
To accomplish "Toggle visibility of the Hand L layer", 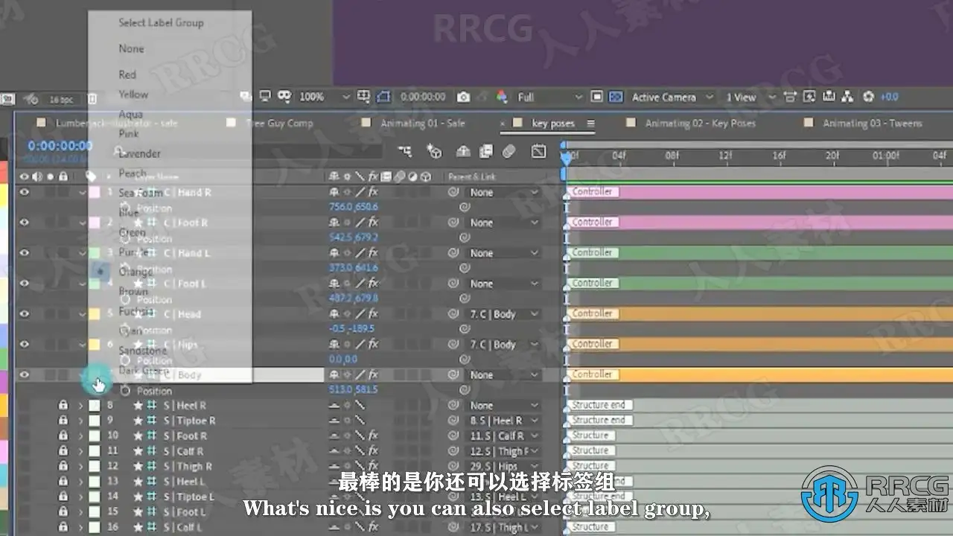I will coord(25,253).
